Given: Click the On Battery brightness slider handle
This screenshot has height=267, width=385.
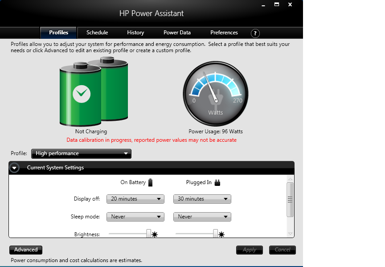Looking at the screenshot, I should [x=148, y=234].
